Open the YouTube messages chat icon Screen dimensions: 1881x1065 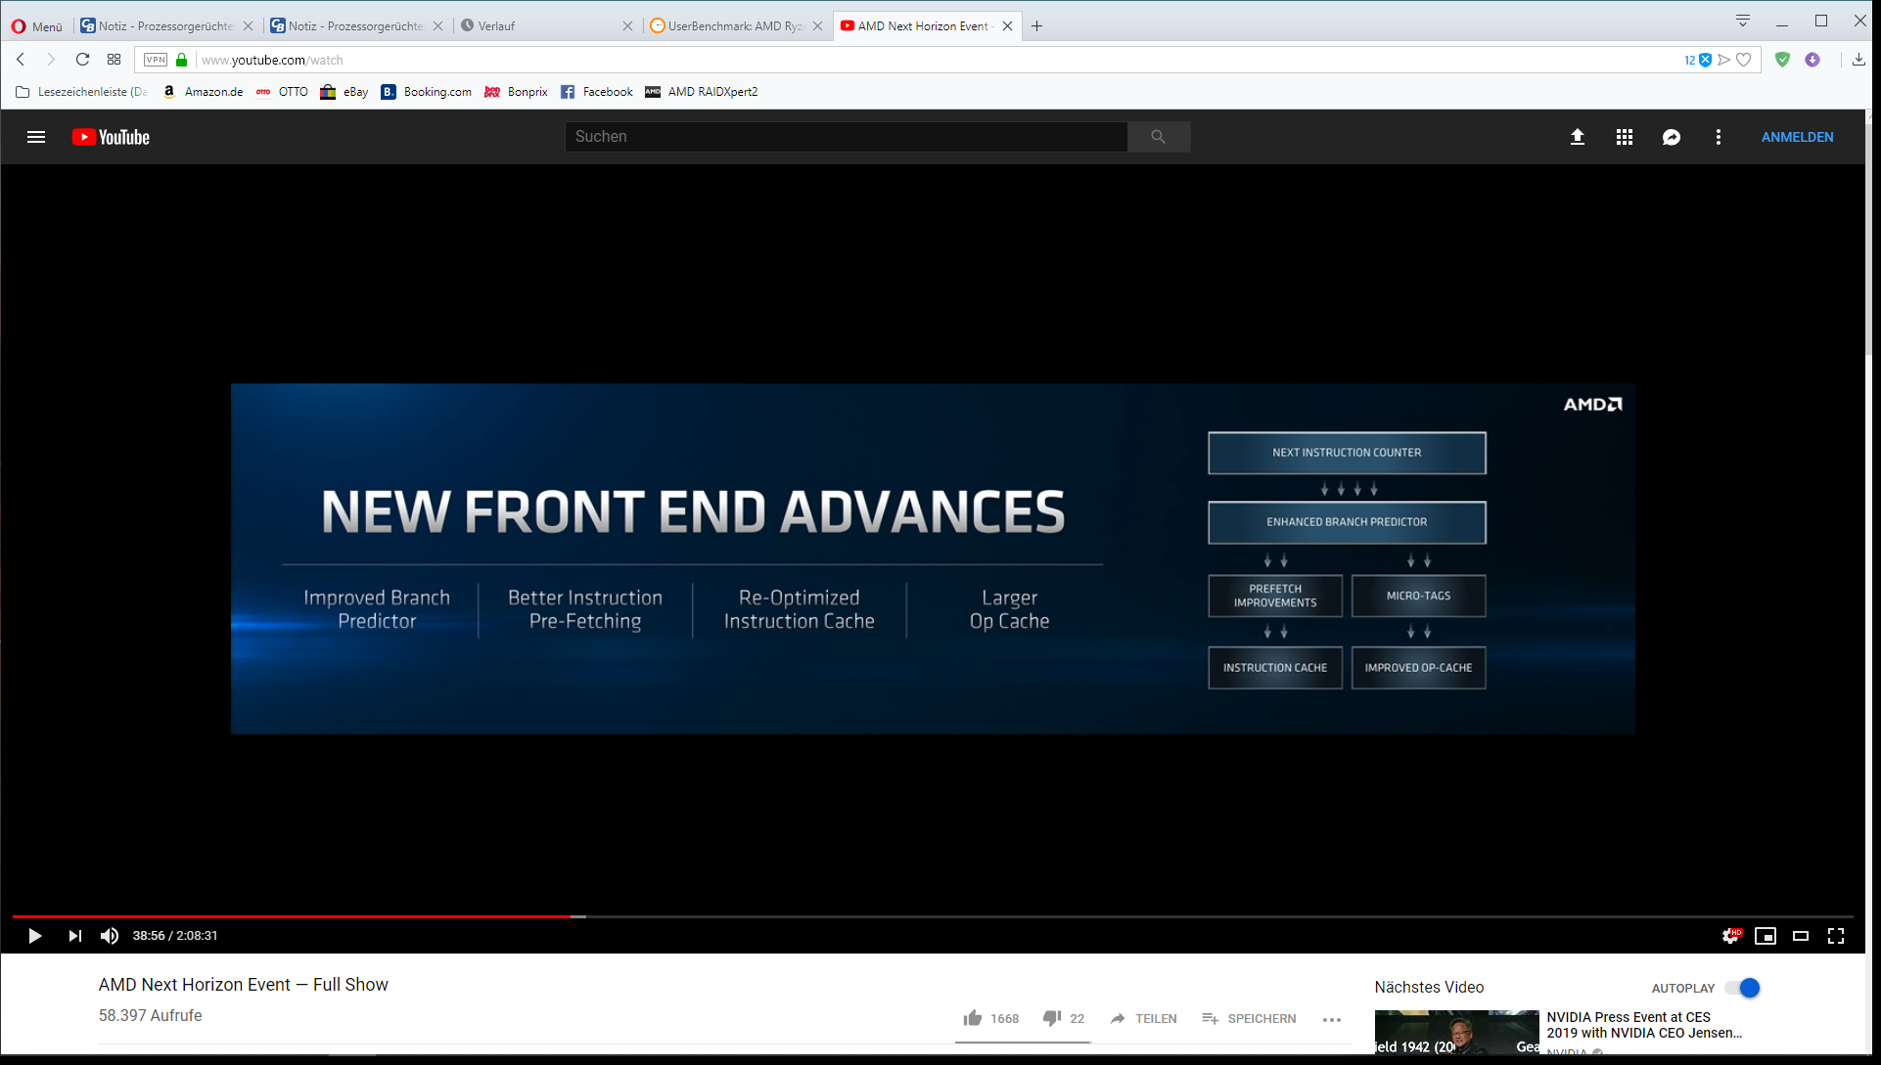pos(1671,137)
